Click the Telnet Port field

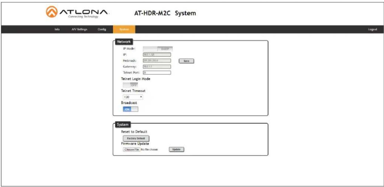tap(157, 73)
